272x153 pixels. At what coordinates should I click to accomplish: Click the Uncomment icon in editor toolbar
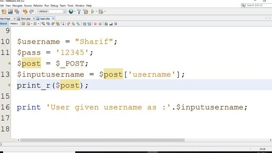[111, 24]
